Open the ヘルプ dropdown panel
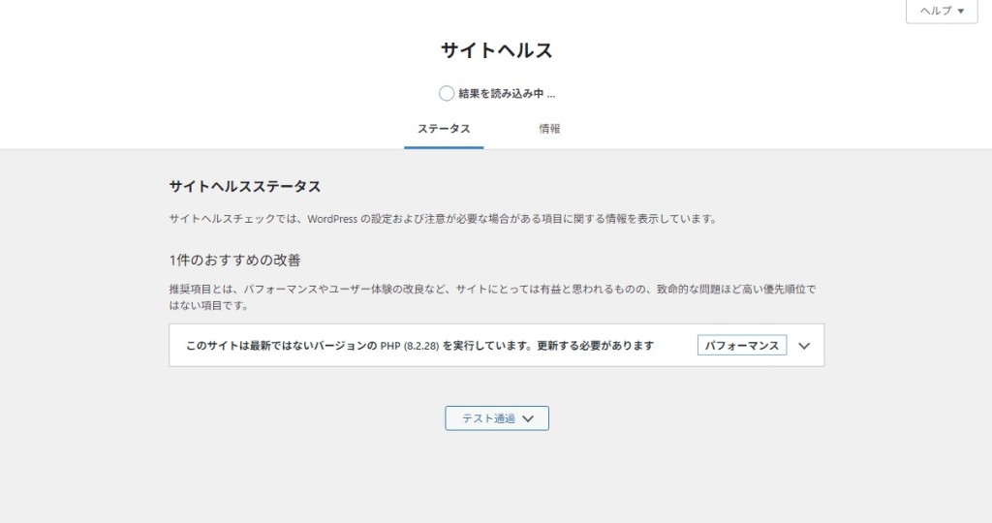 pos(940,11)
